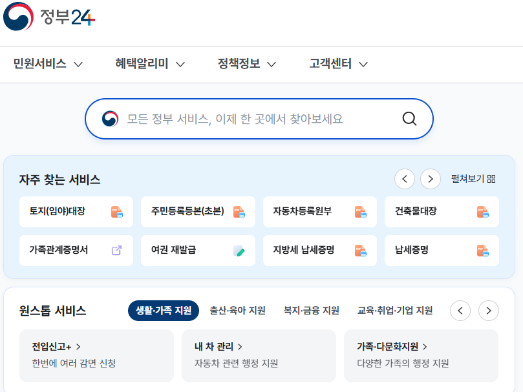This screenshot has height=392, width=523.
Task: Click the document icon on 토지(임야)대장
Action: click(118, 212)
